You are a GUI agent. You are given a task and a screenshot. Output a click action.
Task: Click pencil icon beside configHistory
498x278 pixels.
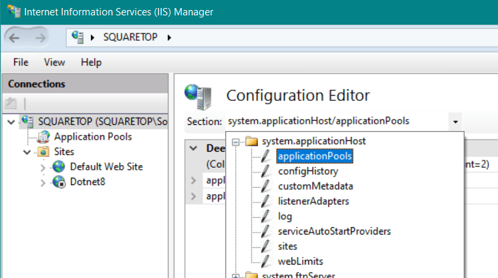pos(265,171)
